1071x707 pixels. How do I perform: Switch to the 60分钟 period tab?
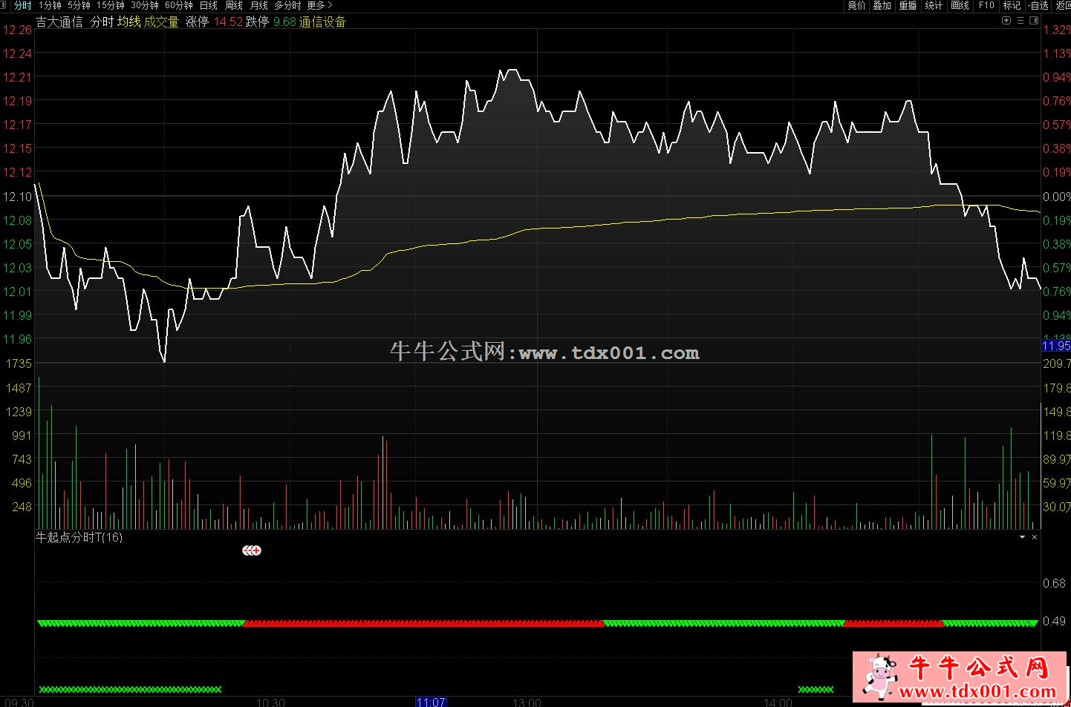pos(179,5)
